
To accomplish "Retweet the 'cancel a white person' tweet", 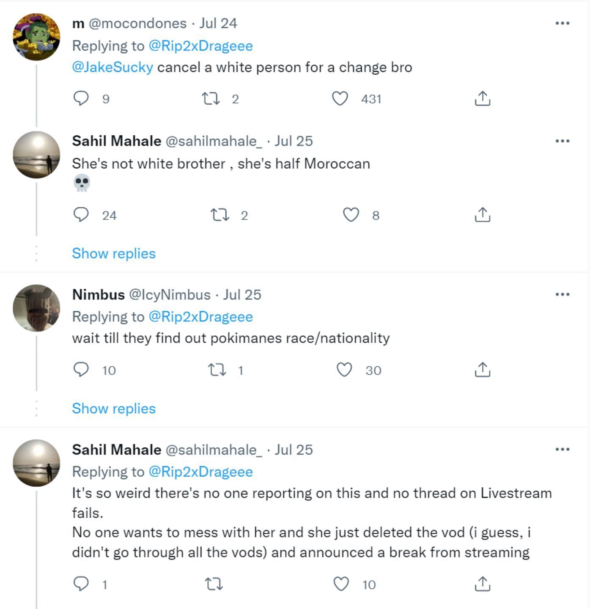I will pos(210,99).
